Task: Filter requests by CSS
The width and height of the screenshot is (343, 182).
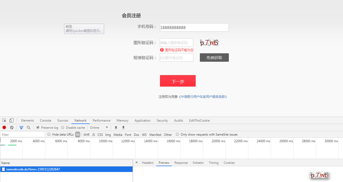Action: coord(100,135)
